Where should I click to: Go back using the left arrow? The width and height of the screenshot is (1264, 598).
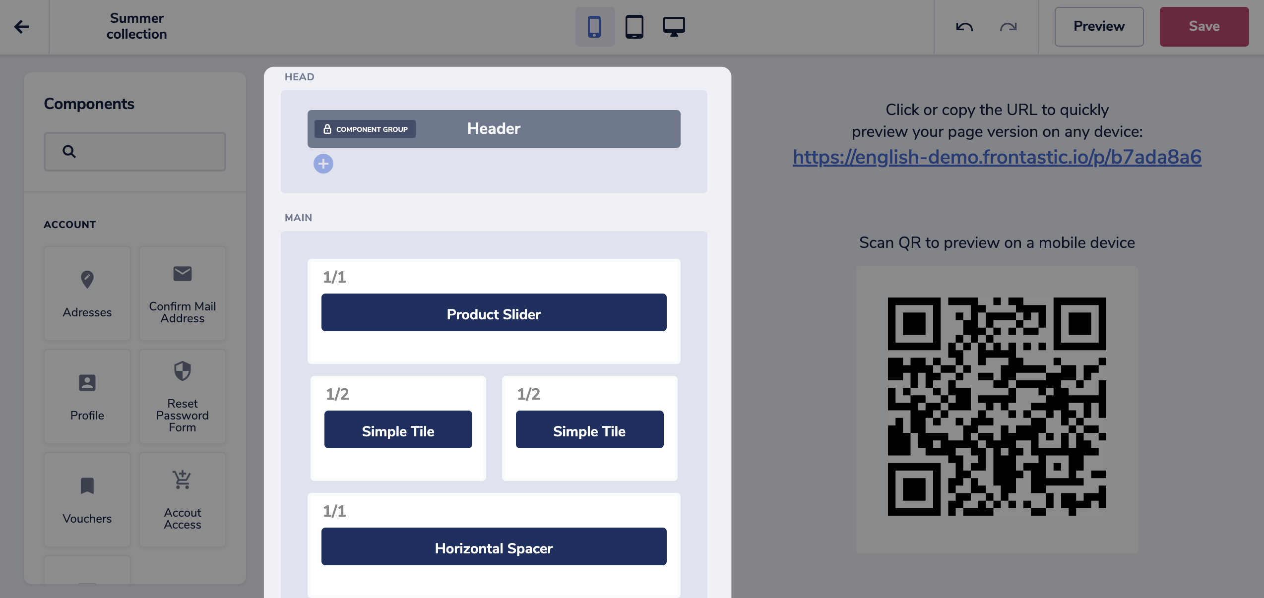click(22, 26)
